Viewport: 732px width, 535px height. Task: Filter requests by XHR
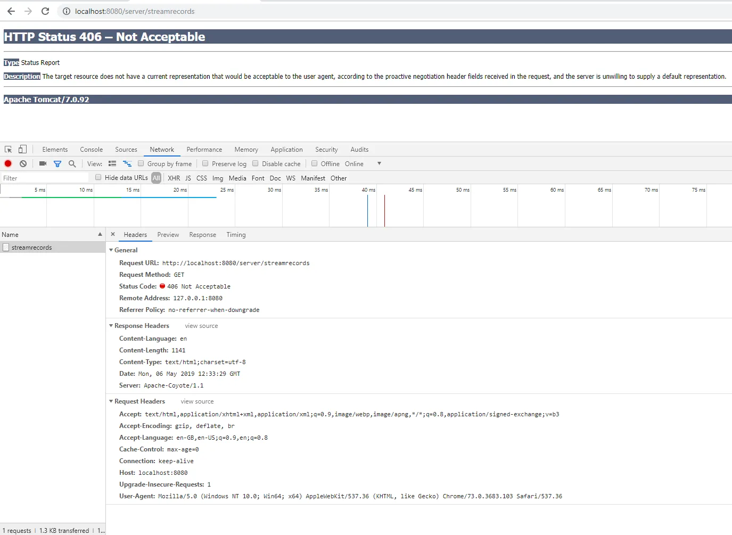(x=174, y=178)
